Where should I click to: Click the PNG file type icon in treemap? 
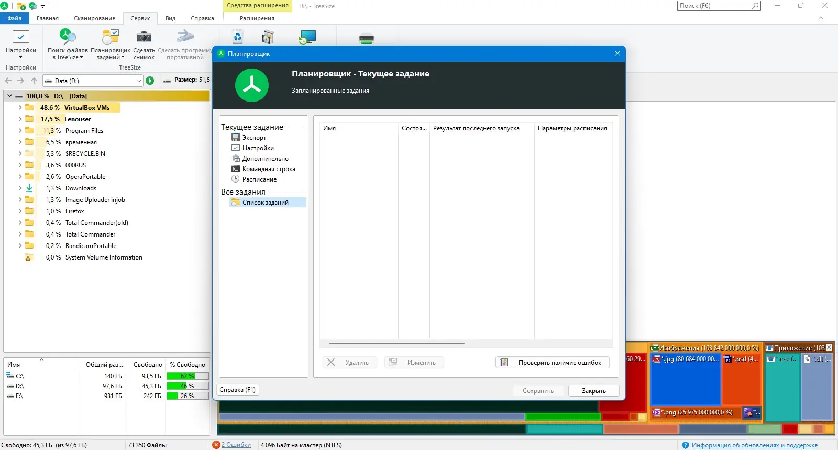[x=656, y=412]
